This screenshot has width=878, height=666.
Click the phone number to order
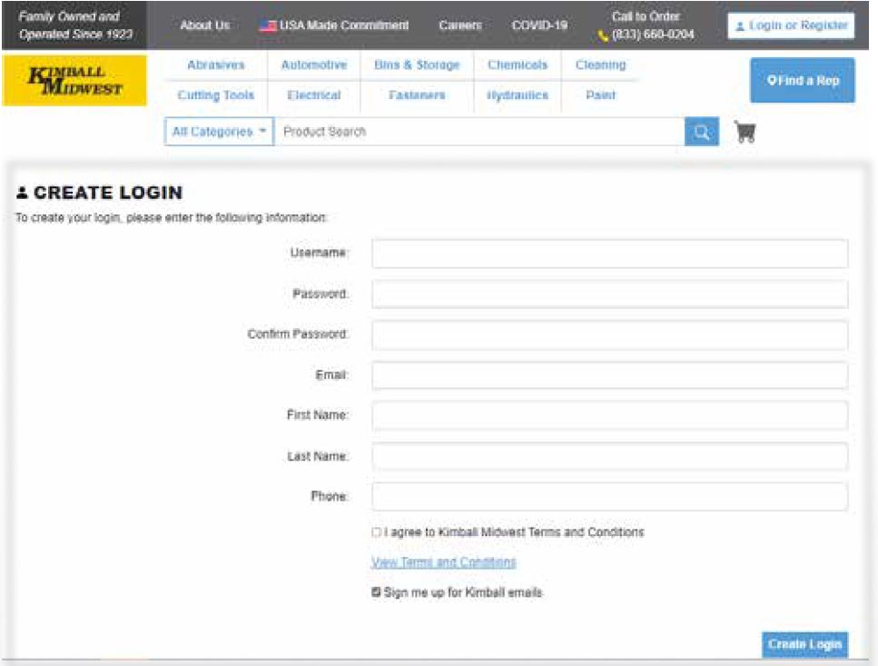click(x=653, y=35)
